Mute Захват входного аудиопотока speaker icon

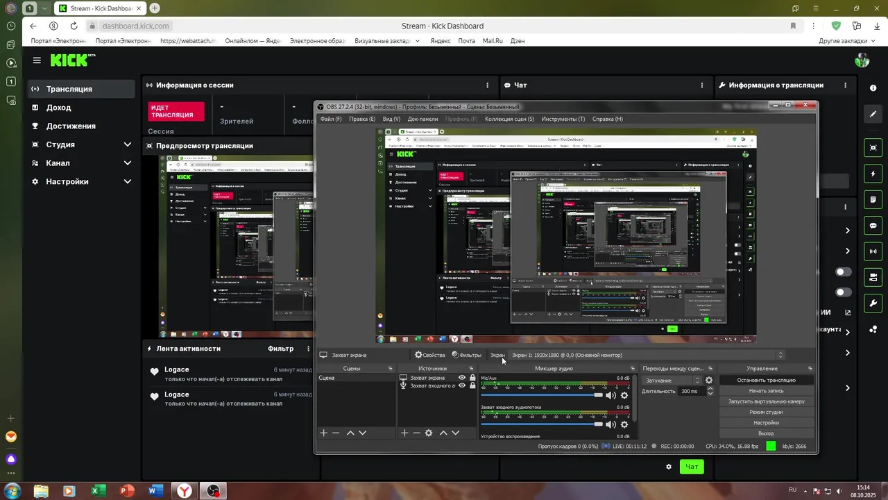610,424
